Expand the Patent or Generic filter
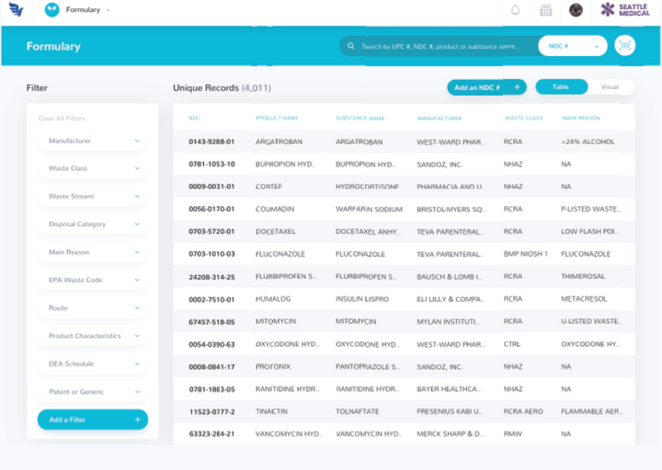The image size is (662, 470). 93,392
